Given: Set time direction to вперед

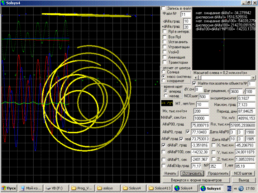Looking at the screenshot, I should click(166, 91).
